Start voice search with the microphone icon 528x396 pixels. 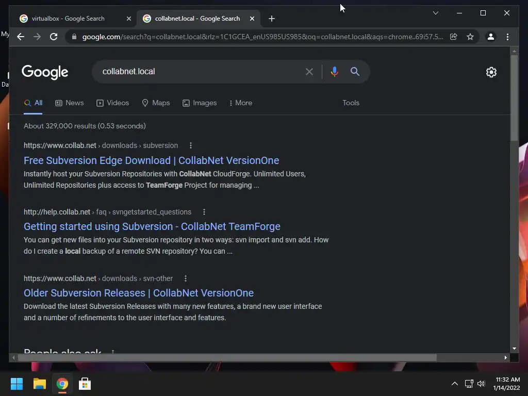tap(334, 71)
